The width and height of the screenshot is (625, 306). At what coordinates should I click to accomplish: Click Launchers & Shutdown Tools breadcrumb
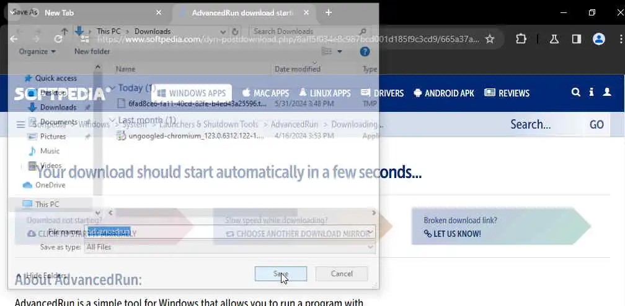(208, 124)
